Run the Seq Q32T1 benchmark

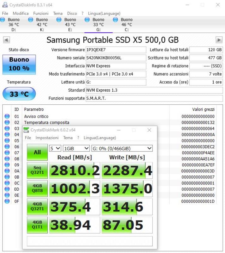[37, 170]
